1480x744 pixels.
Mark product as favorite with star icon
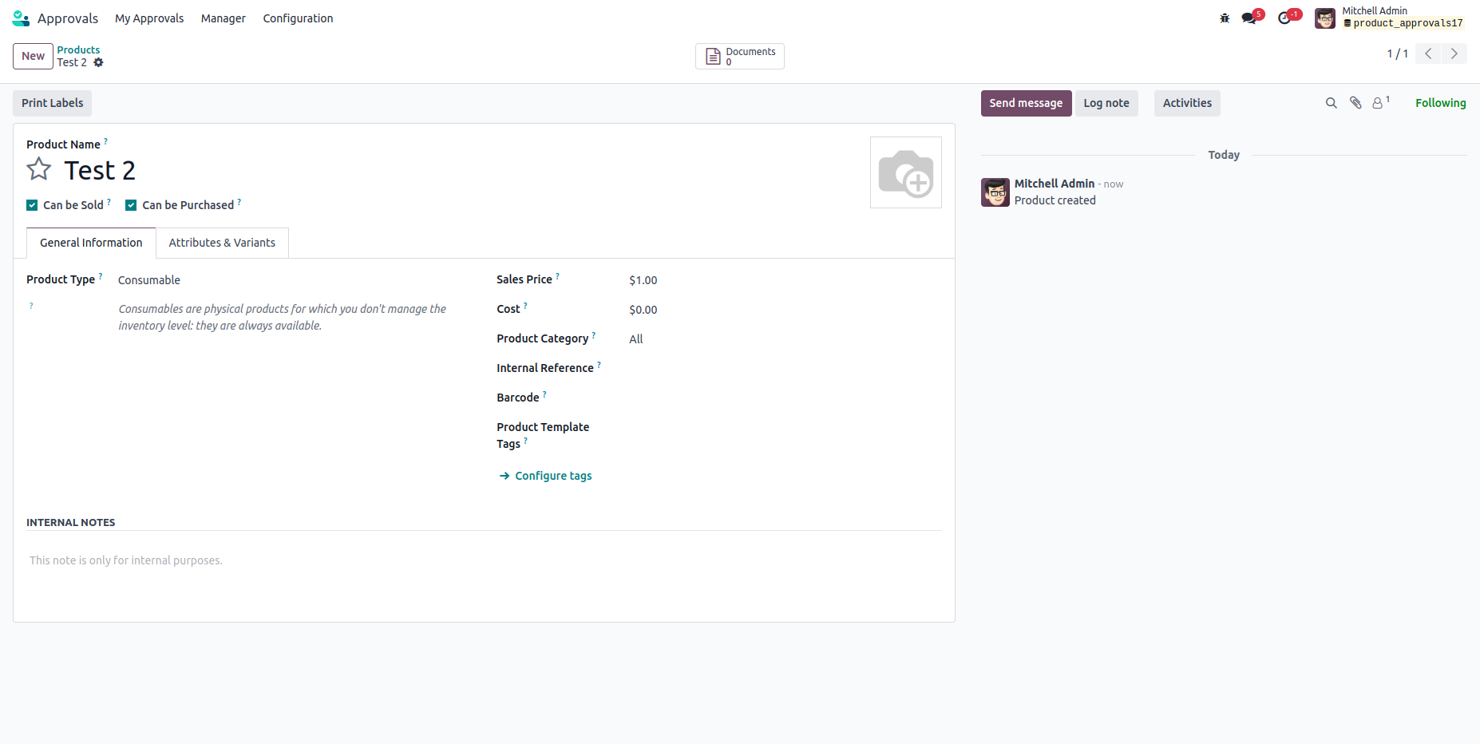39,169
